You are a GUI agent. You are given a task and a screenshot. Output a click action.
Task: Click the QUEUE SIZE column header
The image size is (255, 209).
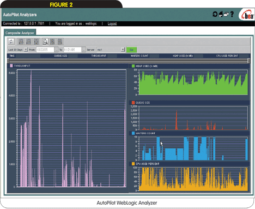[x=60, y=56]
